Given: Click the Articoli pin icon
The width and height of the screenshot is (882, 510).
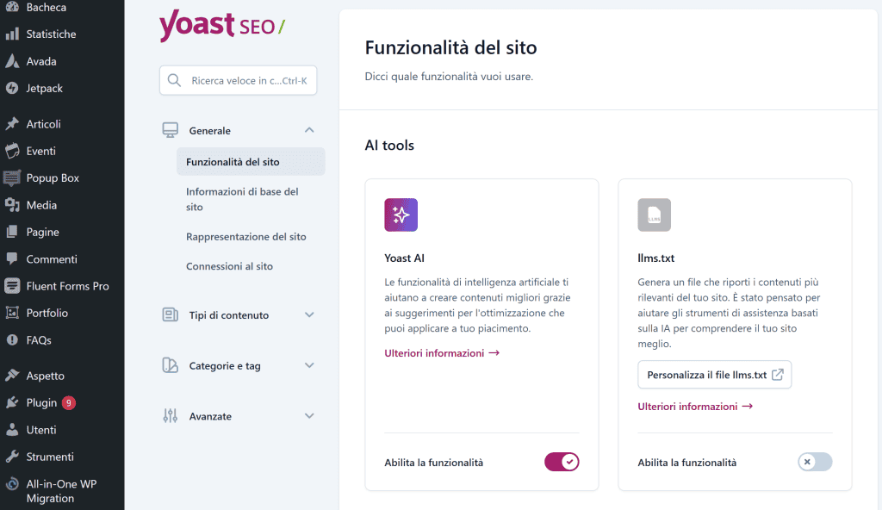Looking at the screenshot, I should [12, 124].
